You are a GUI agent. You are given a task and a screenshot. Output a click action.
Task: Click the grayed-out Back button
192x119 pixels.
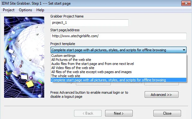point(88,113)
